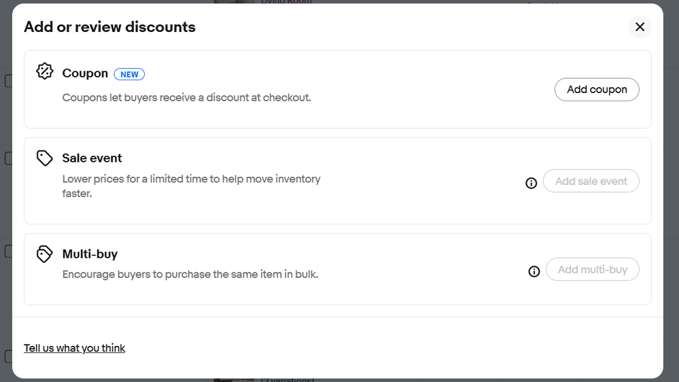Image resolution: width=679 pixels, height=382 pixels.
Task: Toggle the background checkbox left of Multi-buy
Action: point(7,251)
